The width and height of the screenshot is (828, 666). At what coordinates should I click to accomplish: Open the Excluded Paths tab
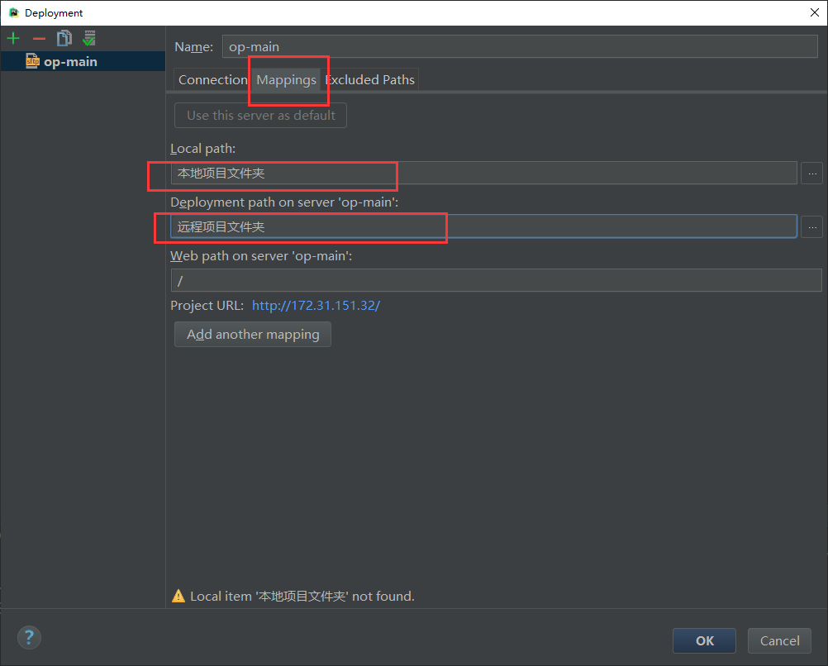[370, 79]
